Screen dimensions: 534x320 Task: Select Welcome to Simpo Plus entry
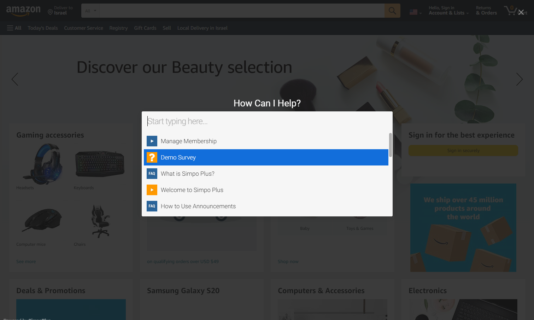tap(266, 190)
